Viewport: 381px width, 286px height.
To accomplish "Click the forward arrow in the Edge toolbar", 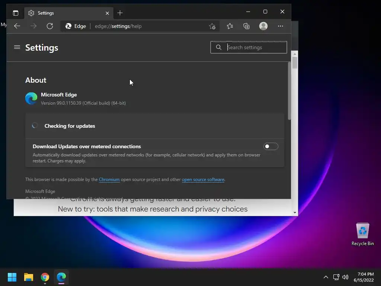I will click(33, 26).
